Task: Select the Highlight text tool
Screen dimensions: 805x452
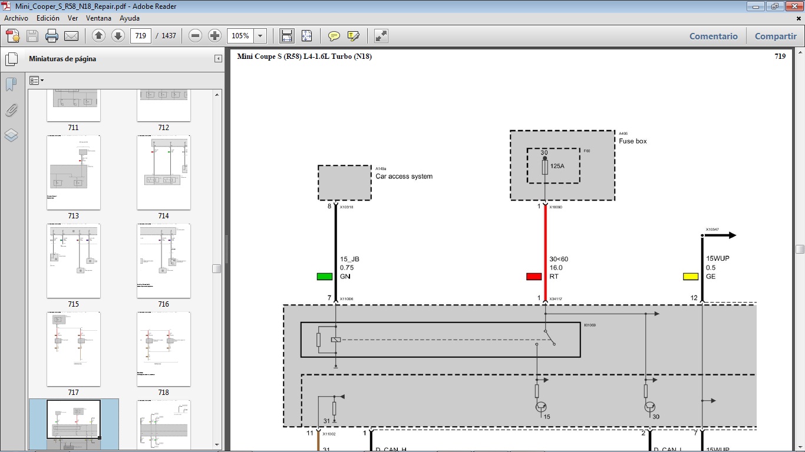Action: tap(354, 36)
